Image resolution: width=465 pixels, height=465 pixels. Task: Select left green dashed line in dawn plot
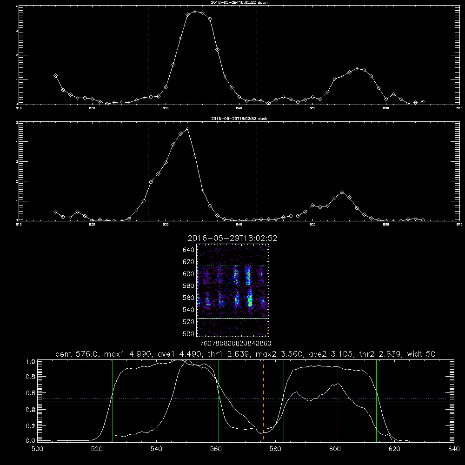(148, 55)
